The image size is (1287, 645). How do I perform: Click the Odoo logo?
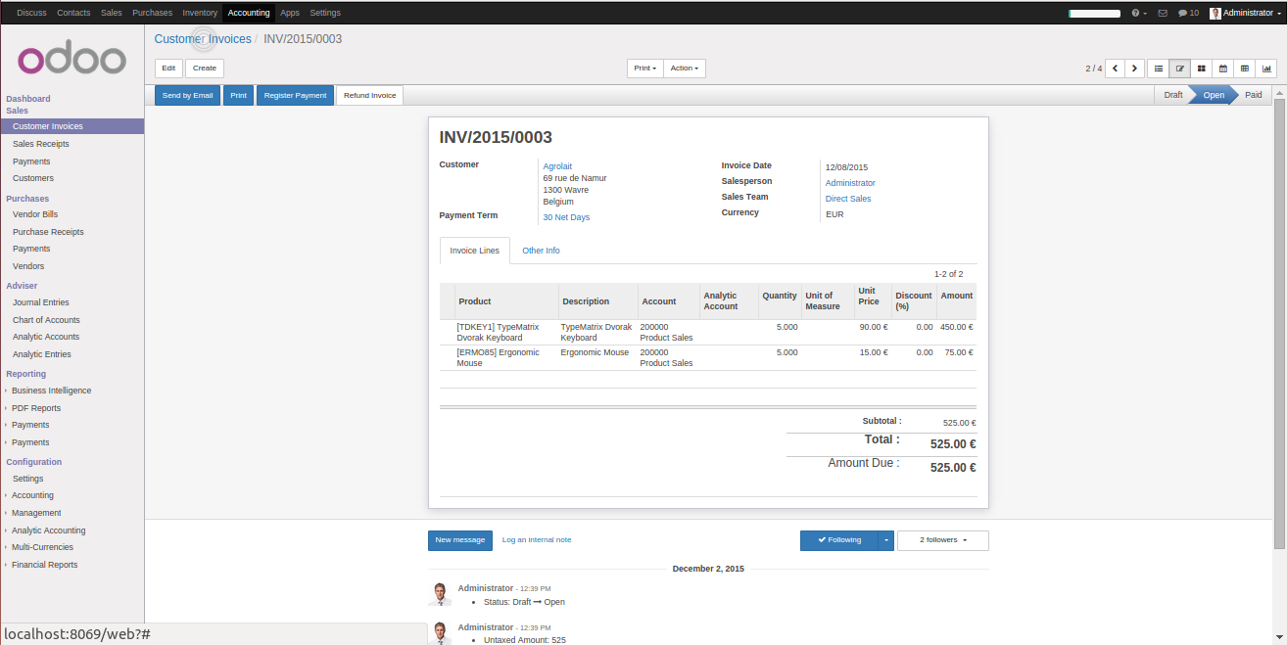(72, 60)
